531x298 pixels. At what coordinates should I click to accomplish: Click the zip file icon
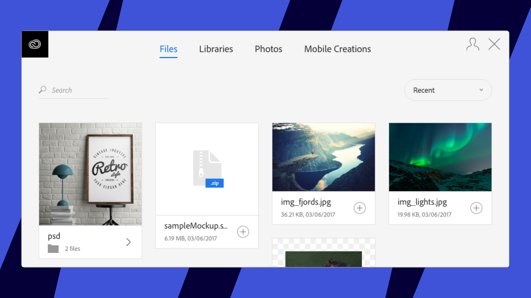(208, 169)
